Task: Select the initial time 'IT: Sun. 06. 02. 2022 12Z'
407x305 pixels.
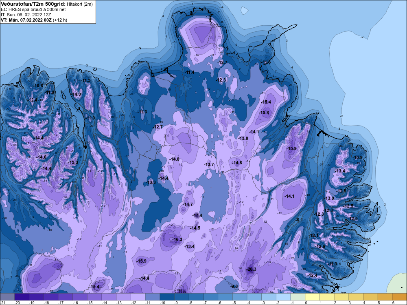Action: 26,15
